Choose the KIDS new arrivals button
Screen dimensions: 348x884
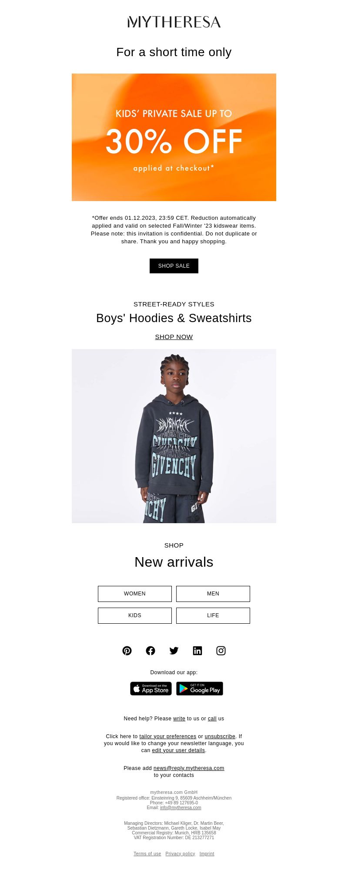(135, 615)
